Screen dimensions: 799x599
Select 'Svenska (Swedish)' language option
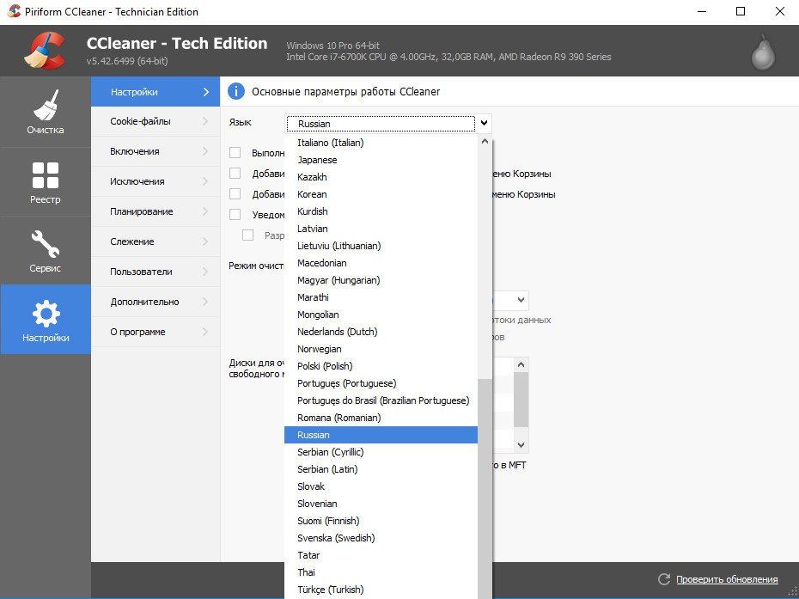point(381,538)
